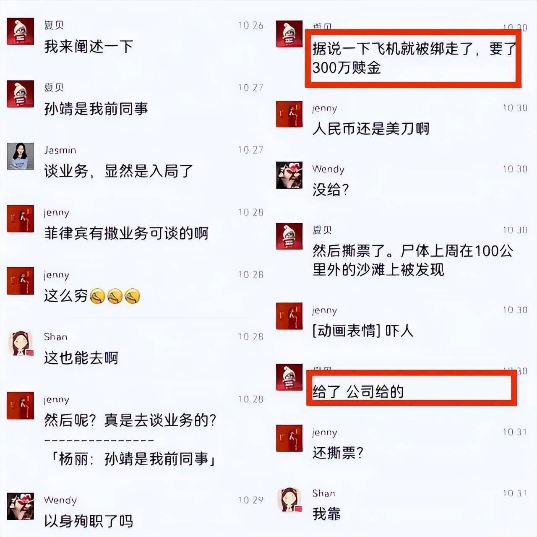537x537 pixels.
Task: Click Shan's avatar beside '我靠' message
Action: 289,500
